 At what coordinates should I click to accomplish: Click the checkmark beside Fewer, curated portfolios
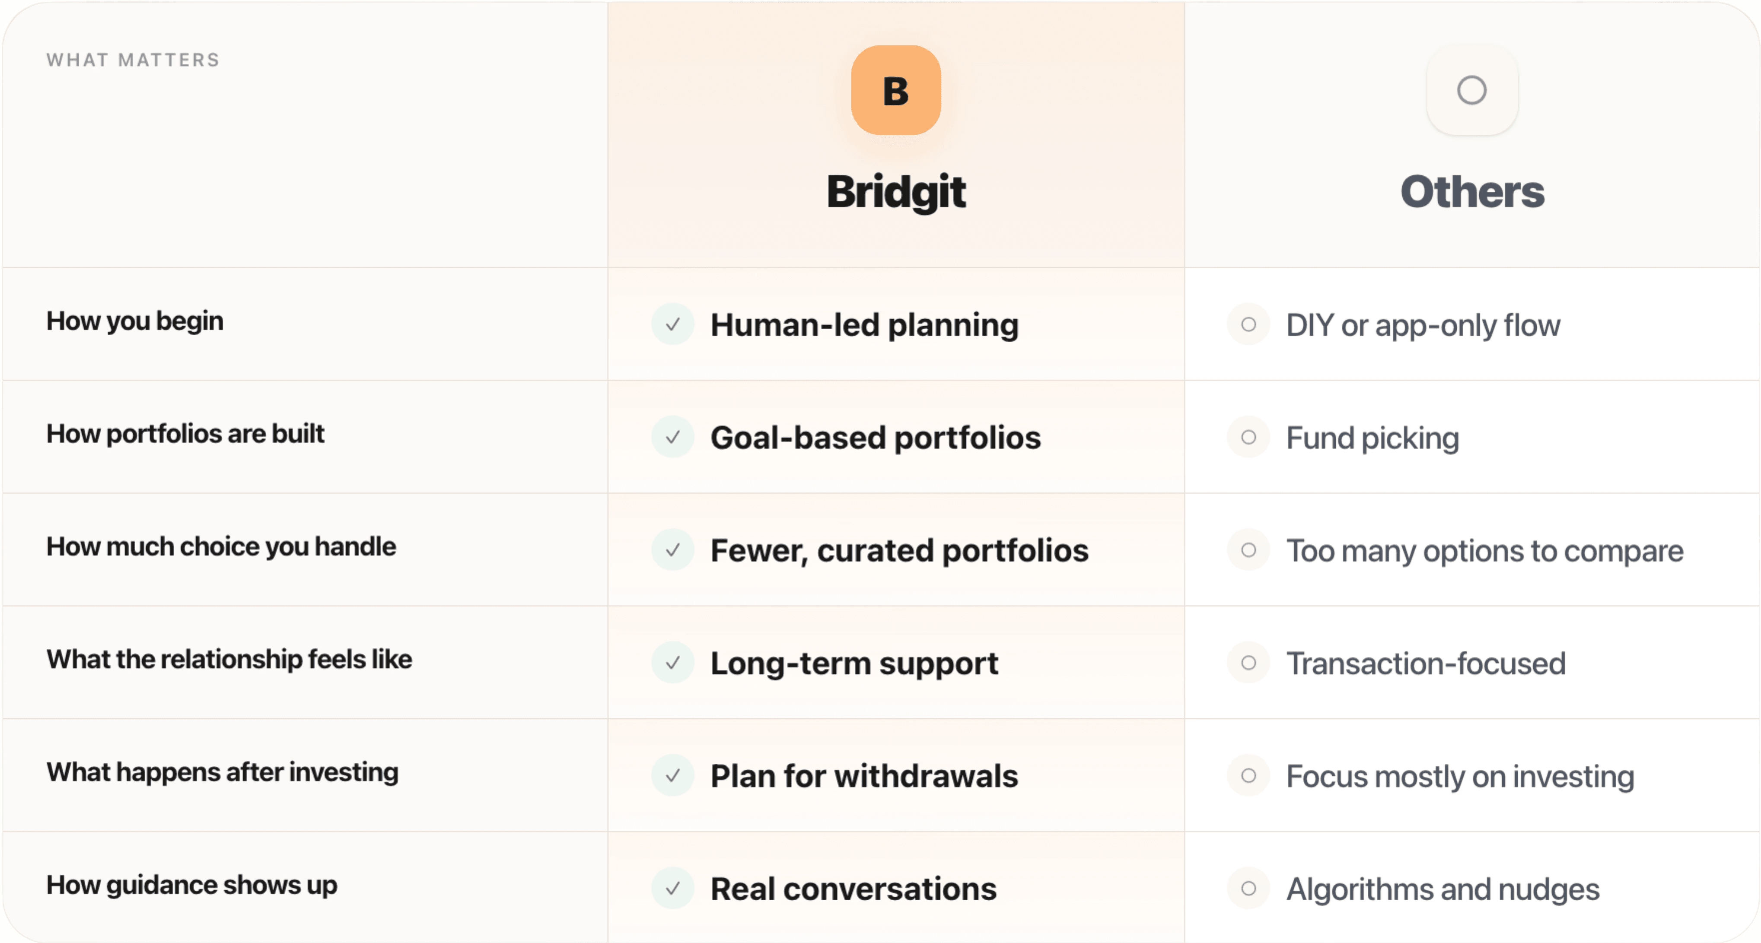[x=673, y=549]
